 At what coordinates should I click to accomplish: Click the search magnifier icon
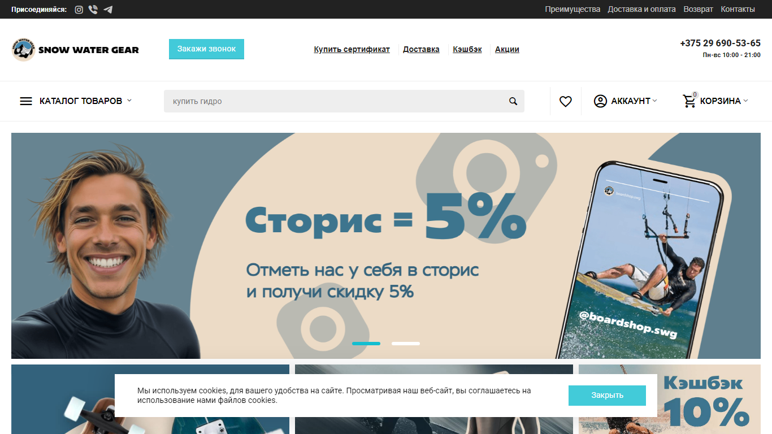[x=513, y=101]
